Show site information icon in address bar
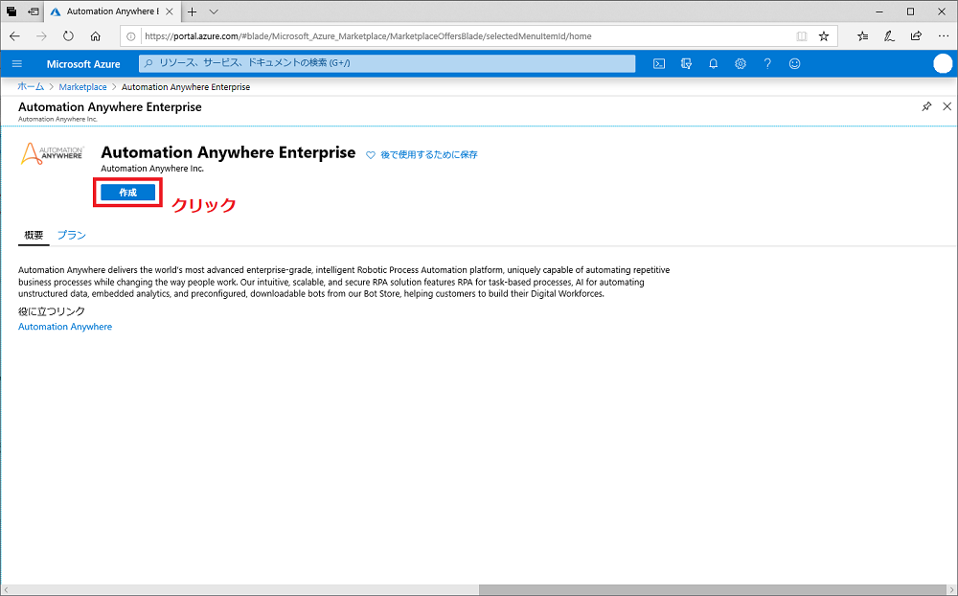Image resolution: width=958 pixels, height=596 pixels. [130, 36]
